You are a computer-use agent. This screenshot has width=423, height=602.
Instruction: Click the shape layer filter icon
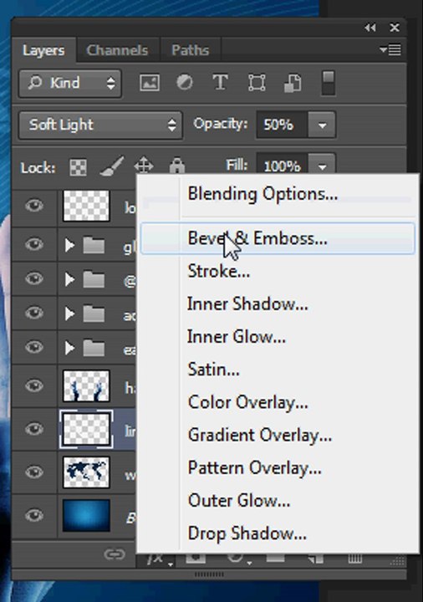tap(257, 83)
